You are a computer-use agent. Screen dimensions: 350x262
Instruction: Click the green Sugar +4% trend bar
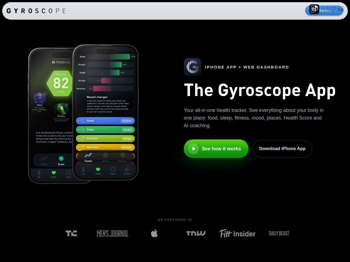tap(115, 72)
